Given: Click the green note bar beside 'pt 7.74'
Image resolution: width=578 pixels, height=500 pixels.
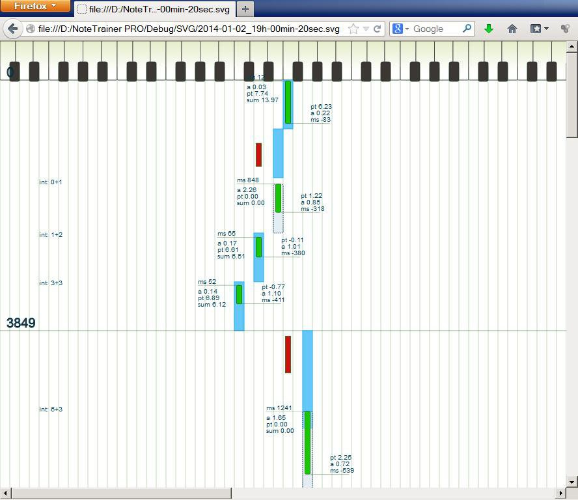Looking at the screenshot, I should [288, 102].
